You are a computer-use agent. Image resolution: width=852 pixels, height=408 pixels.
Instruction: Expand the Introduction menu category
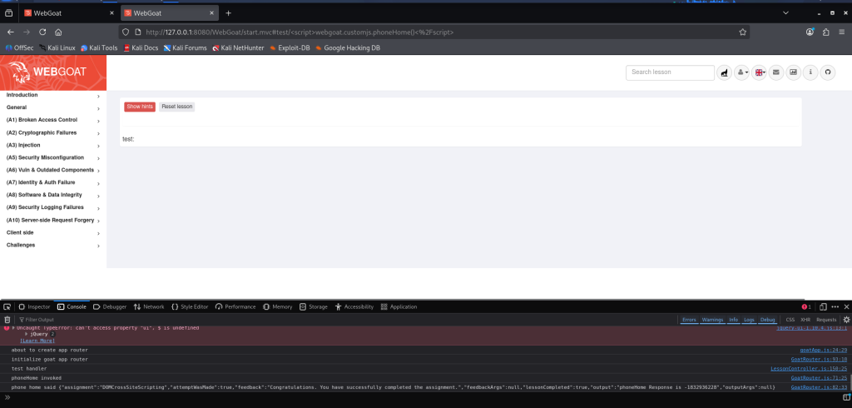tap(52, 95)
